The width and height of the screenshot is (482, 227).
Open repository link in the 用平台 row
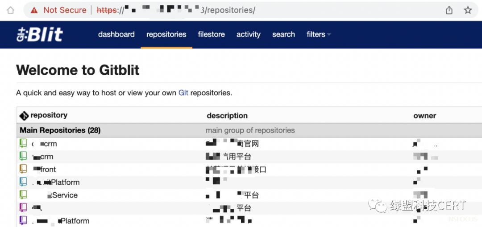click(43, 157)
